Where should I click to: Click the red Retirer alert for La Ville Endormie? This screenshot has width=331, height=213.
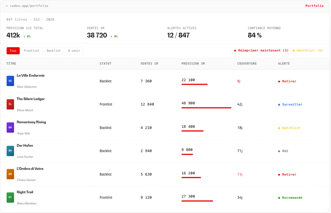(x=287, y=81)
